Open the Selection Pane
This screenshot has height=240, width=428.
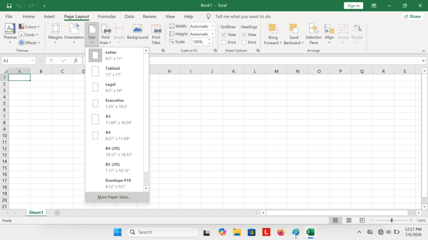313,34
